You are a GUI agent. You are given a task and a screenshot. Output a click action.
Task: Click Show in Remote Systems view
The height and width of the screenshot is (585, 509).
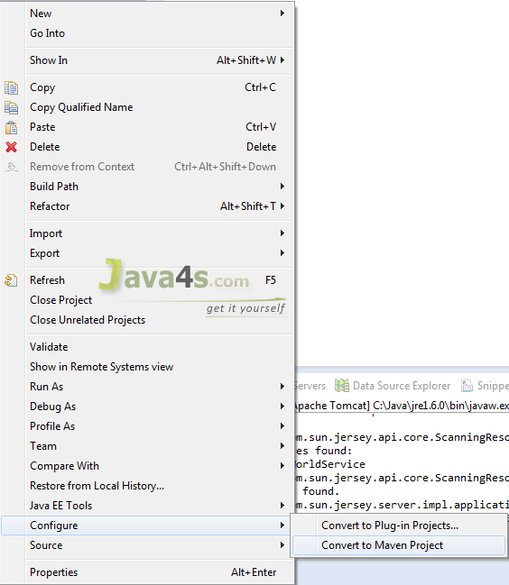pyautogui.click(x=102, y=367)
